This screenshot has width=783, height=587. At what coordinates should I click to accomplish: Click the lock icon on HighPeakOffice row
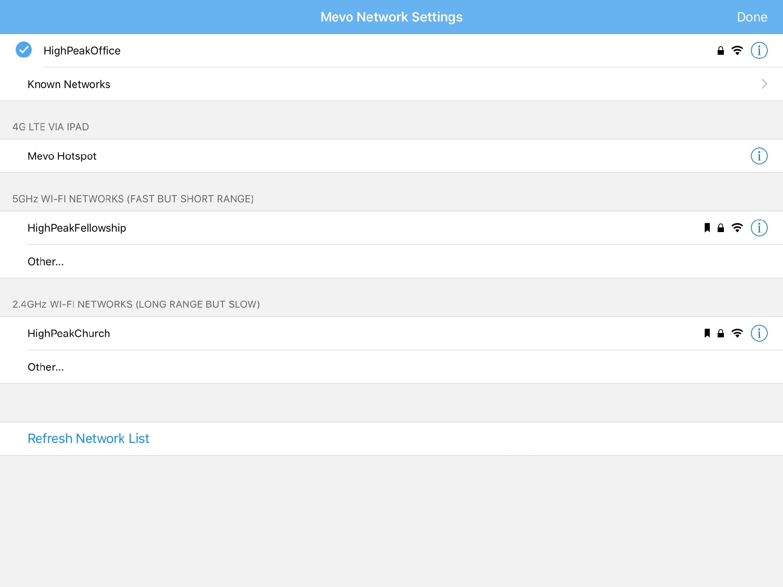tap(720, 50)
